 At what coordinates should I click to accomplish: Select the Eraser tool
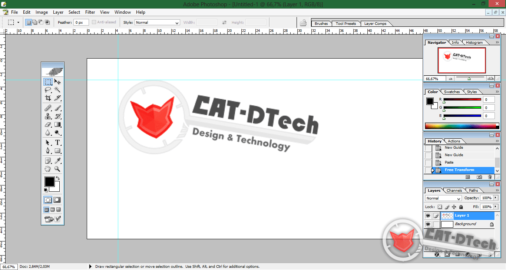pyautogui.click(x=48, y=125)
